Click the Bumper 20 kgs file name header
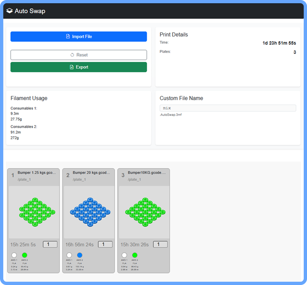Screen dimensions: 307x285 (92, 173)
